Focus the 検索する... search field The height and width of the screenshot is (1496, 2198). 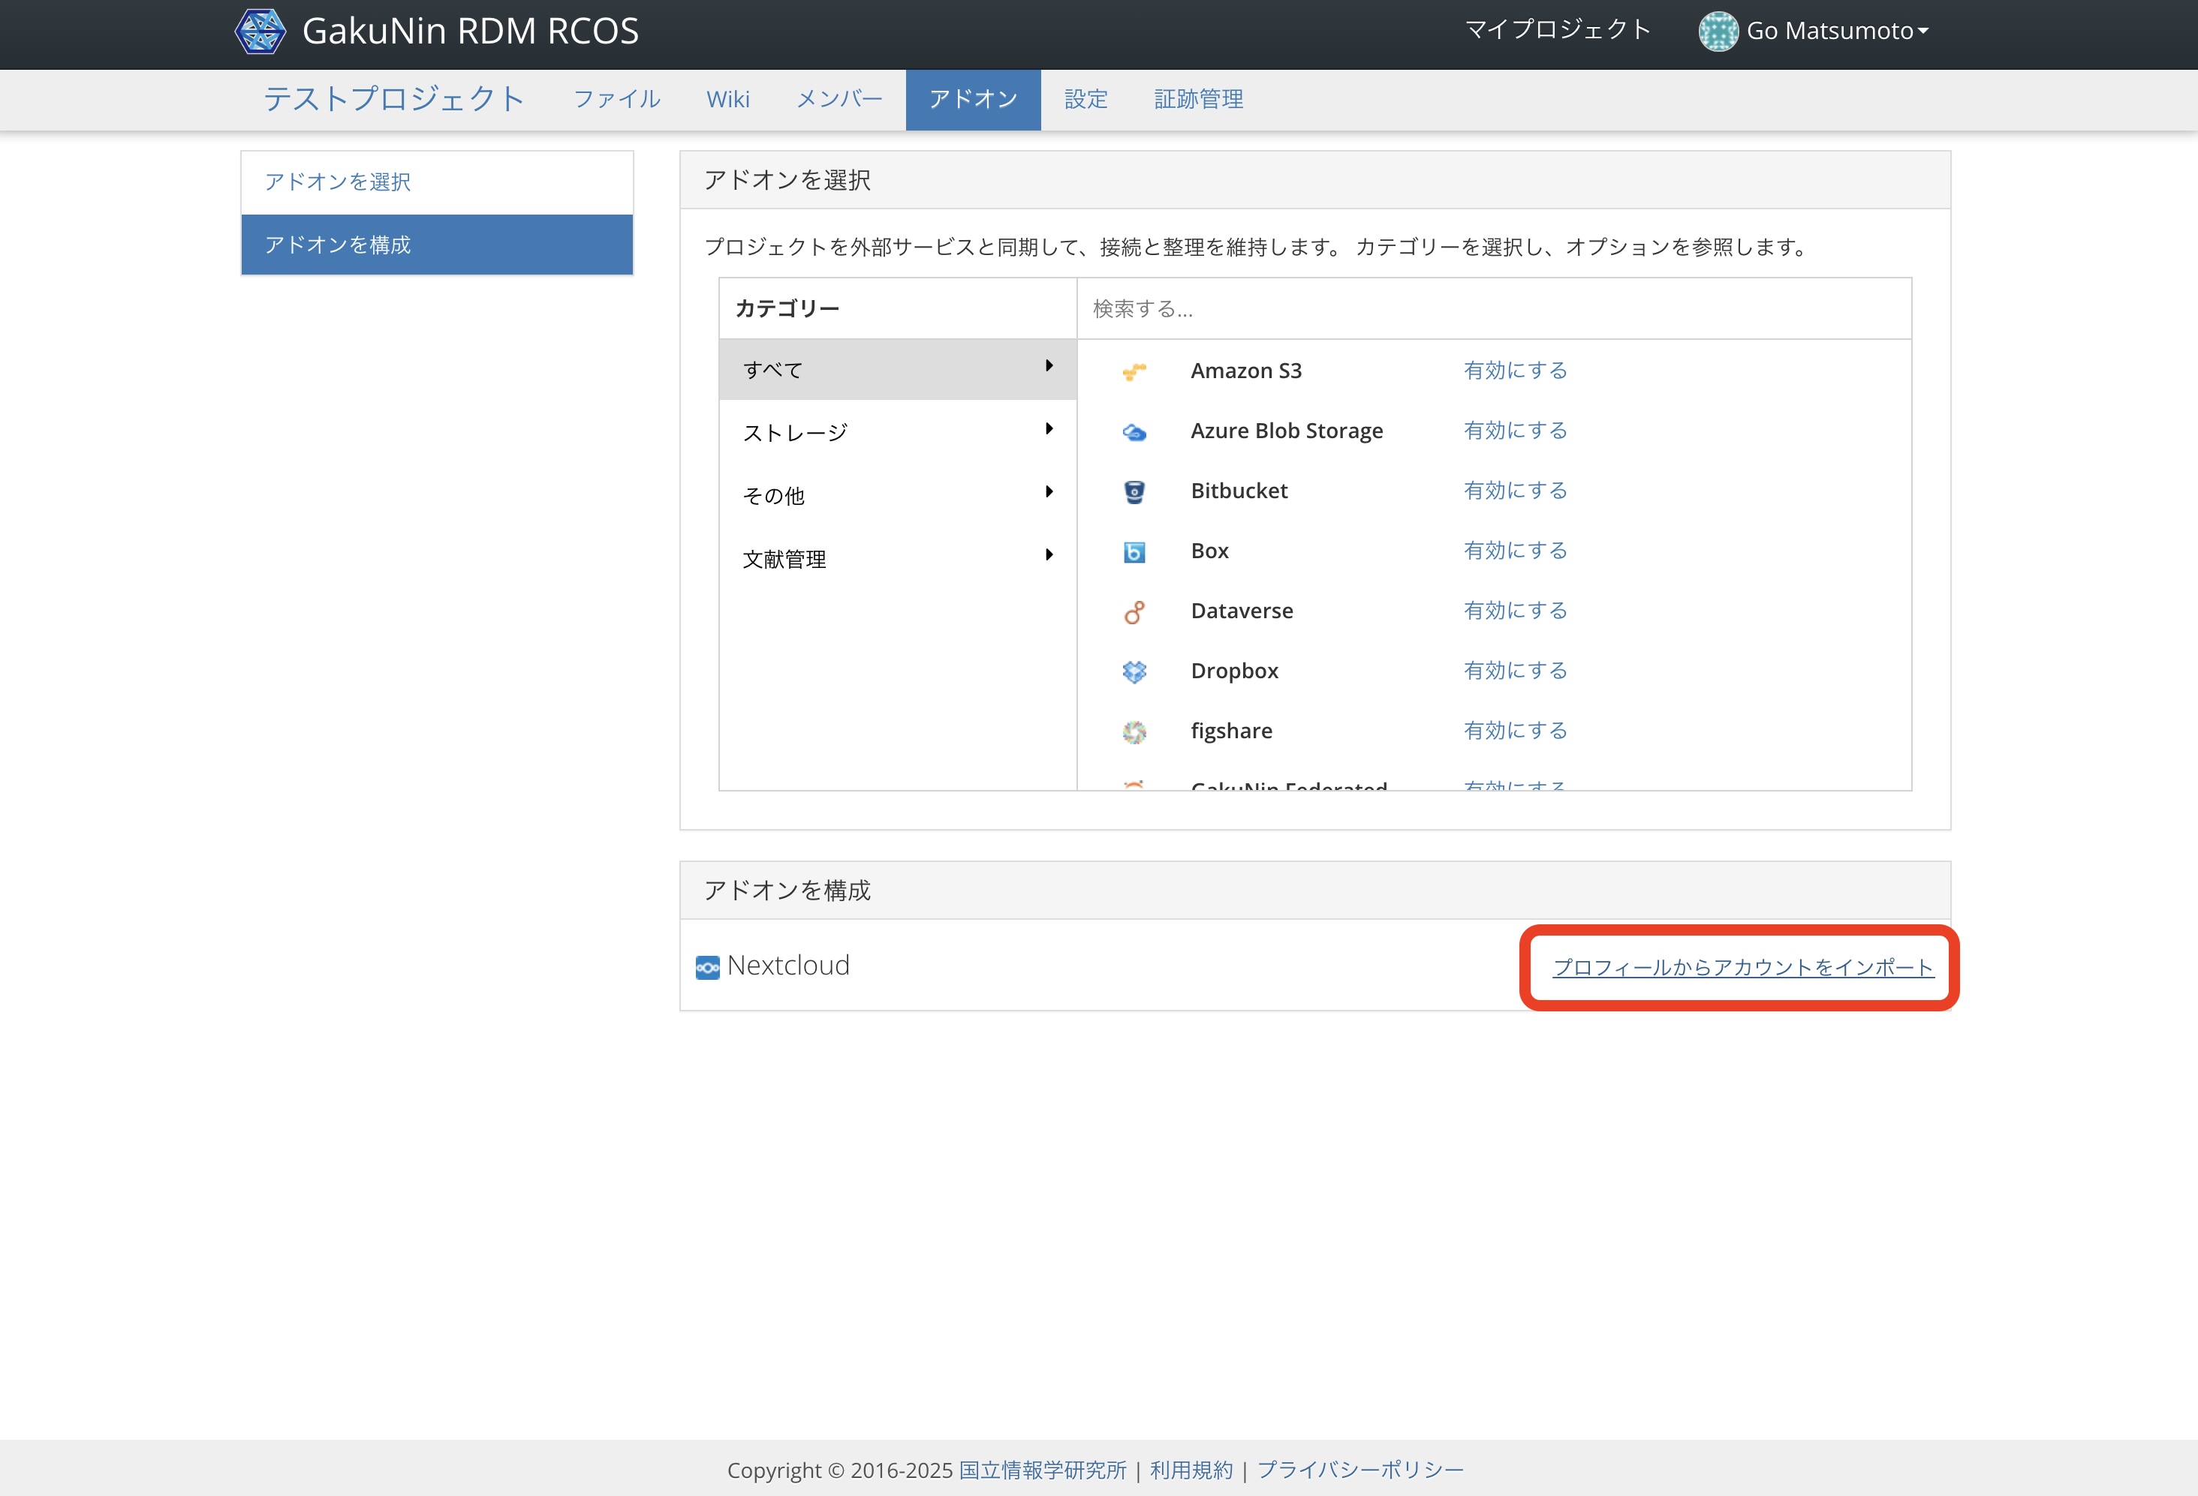(1495, 309)
